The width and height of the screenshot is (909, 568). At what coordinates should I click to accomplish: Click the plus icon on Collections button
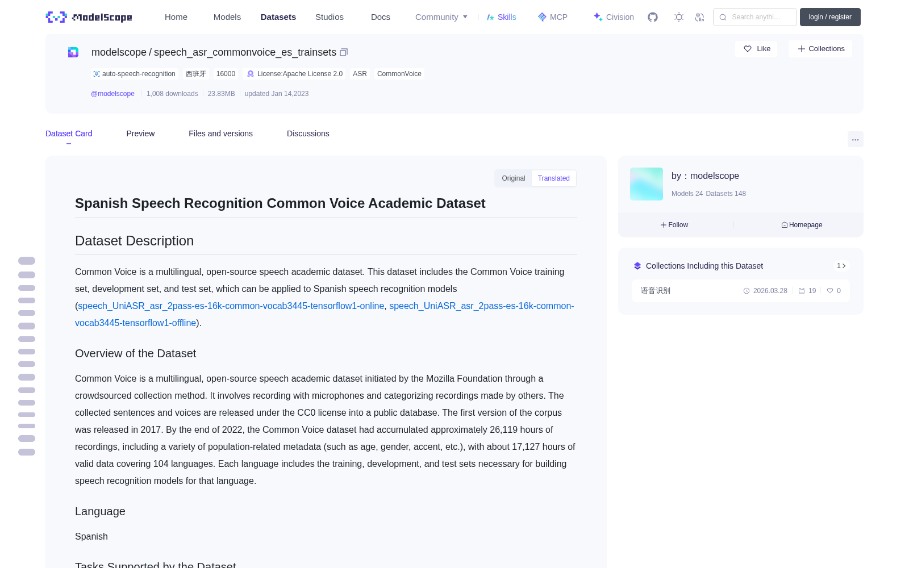[802, 49]
